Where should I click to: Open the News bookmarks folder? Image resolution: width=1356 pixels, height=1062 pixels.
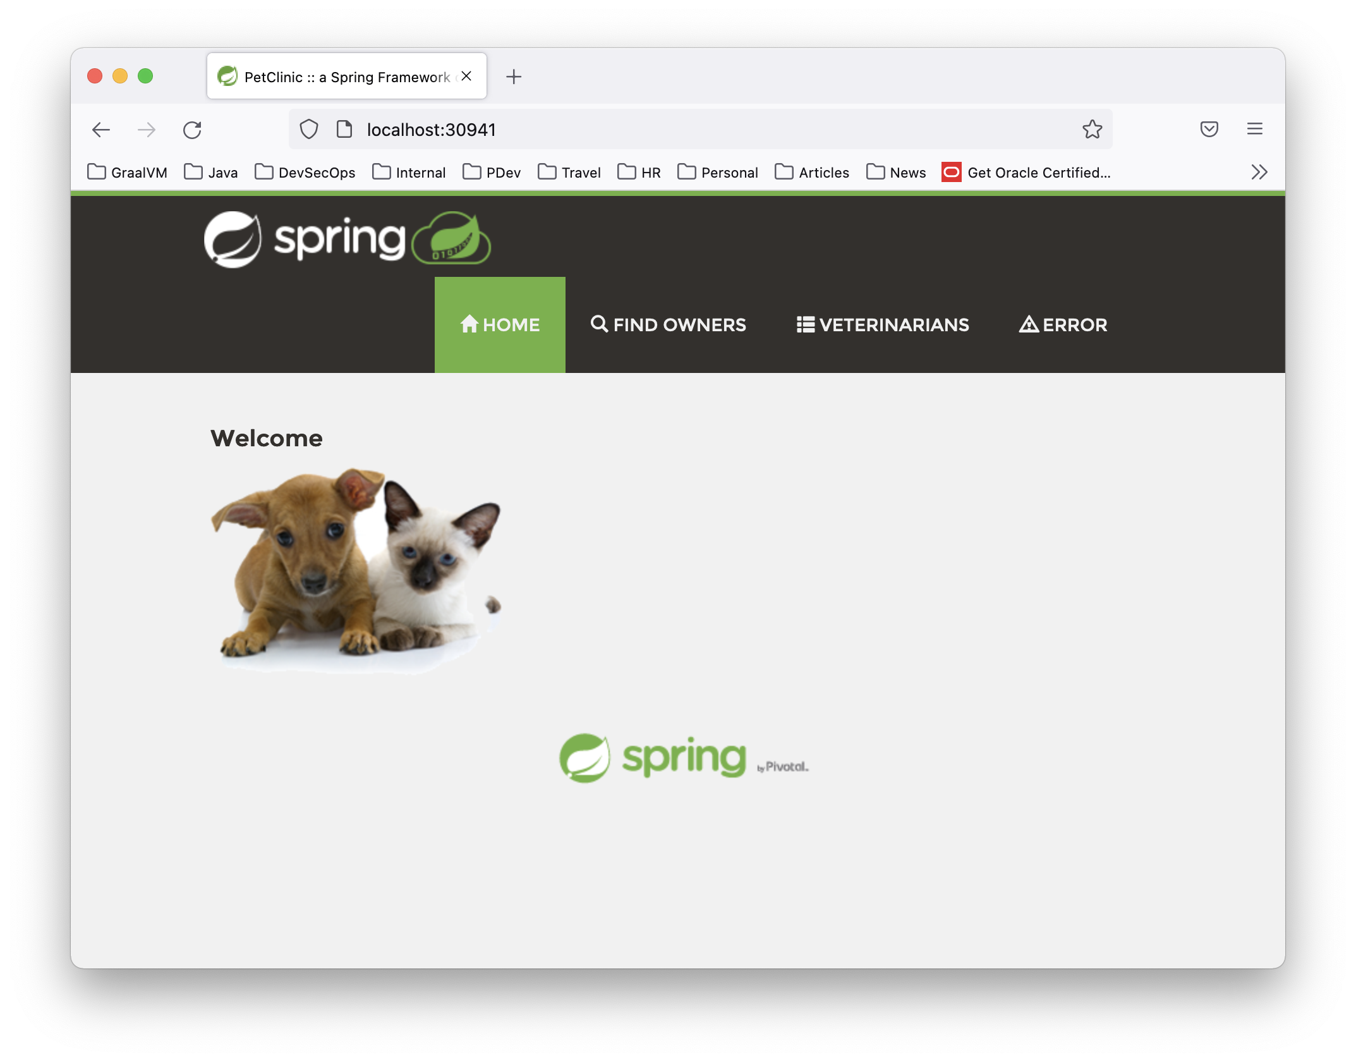895,172
